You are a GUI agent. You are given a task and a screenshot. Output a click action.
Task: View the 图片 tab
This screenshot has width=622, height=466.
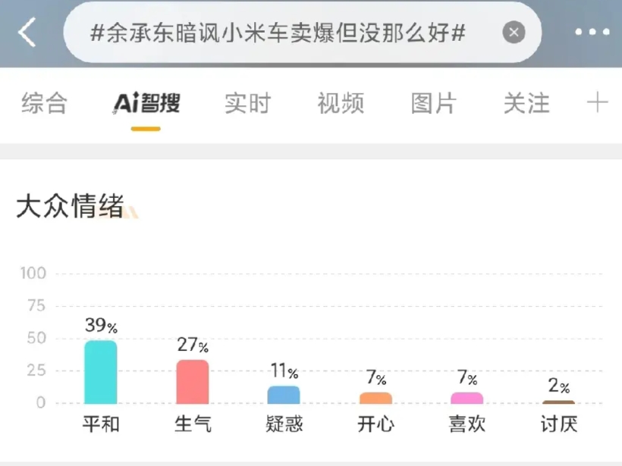[x=434, y=103]
